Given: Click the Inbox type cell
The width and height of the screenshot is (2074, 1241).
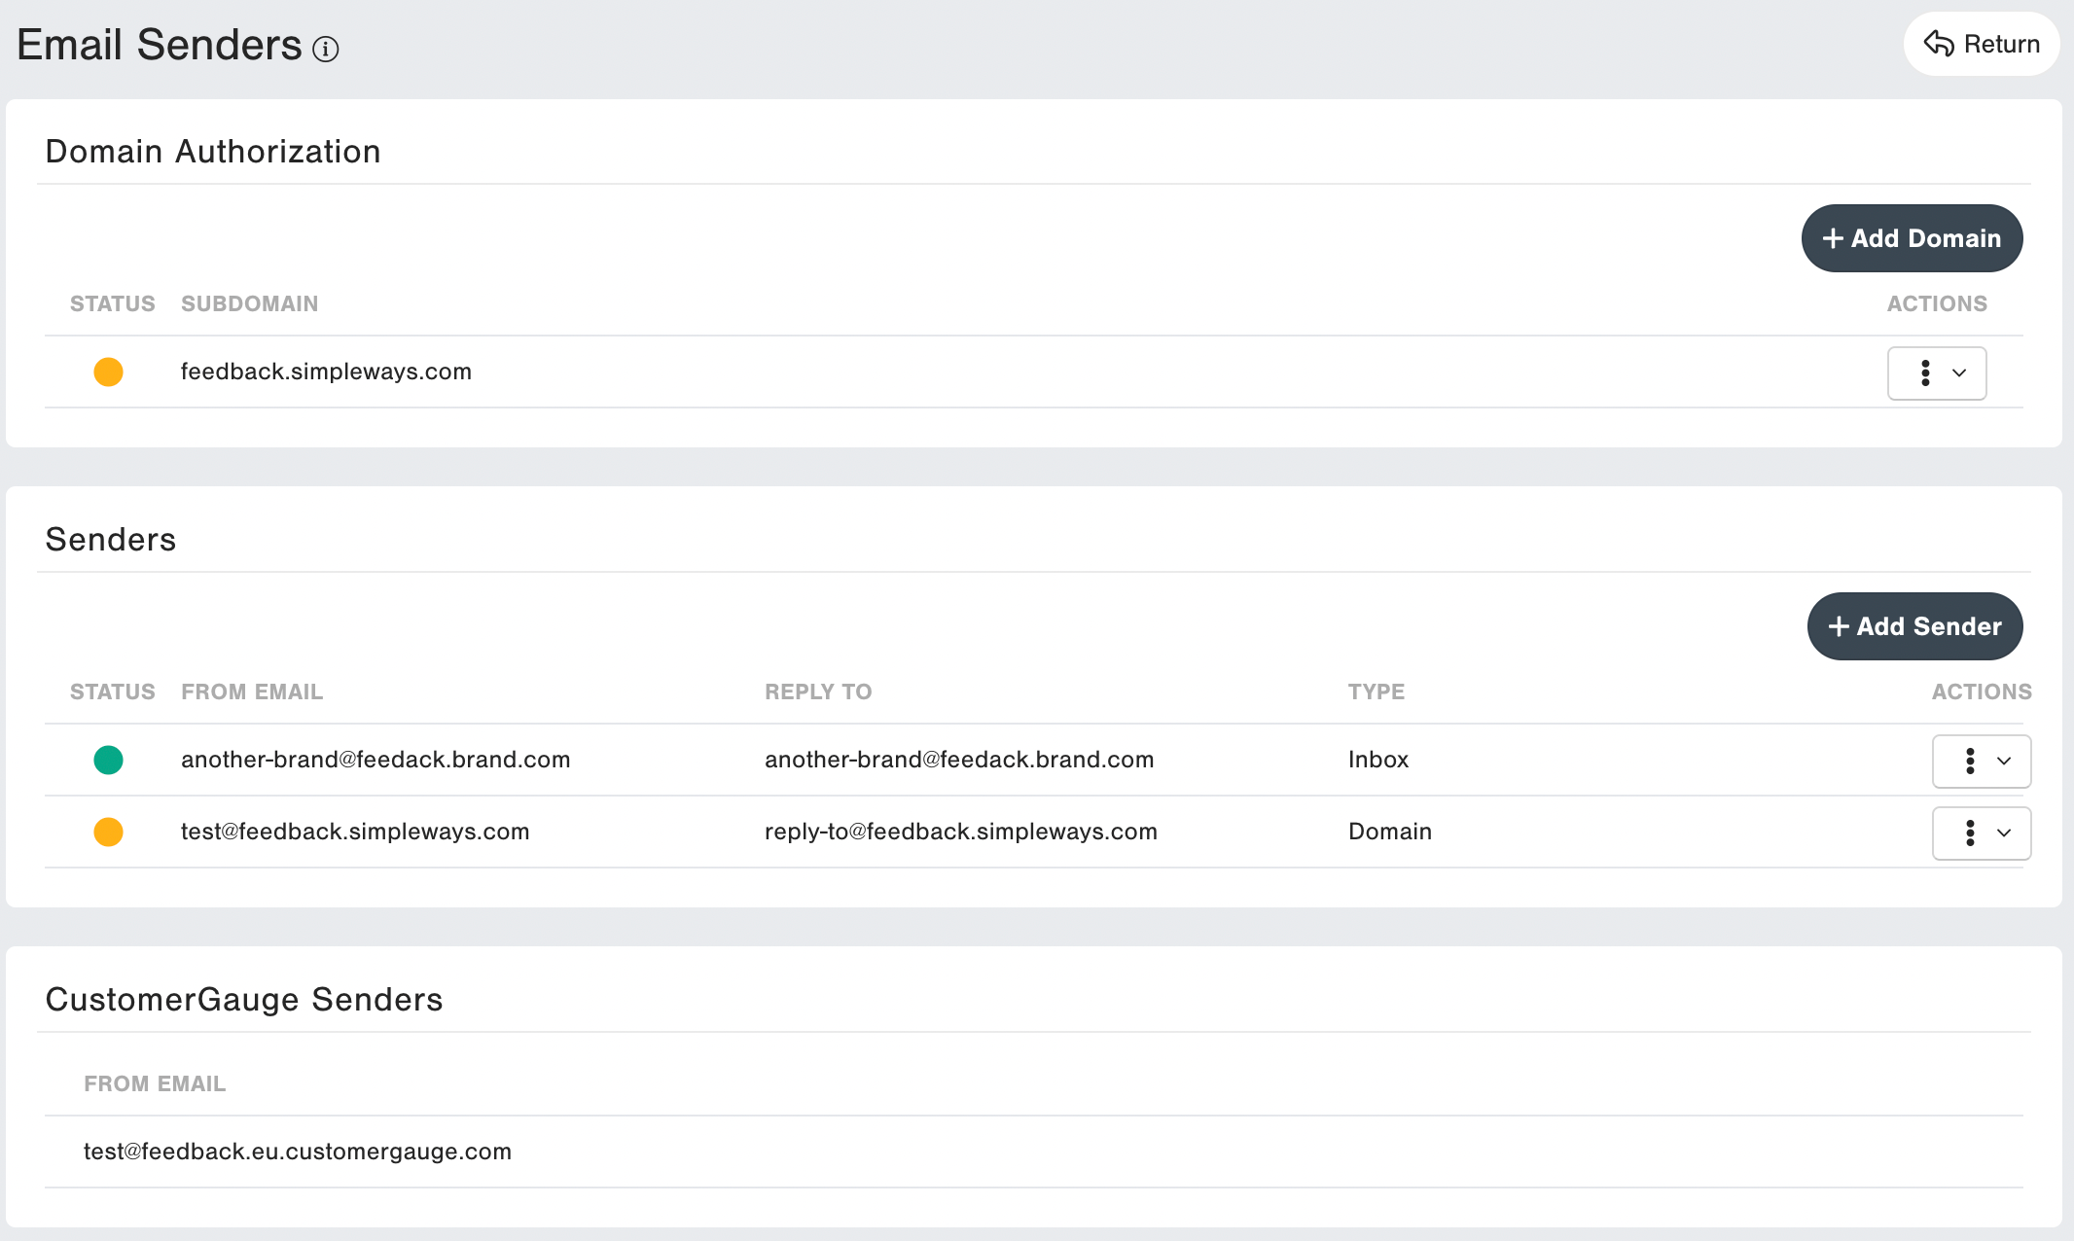Looking at the screenshot, I should point(1377,760).
